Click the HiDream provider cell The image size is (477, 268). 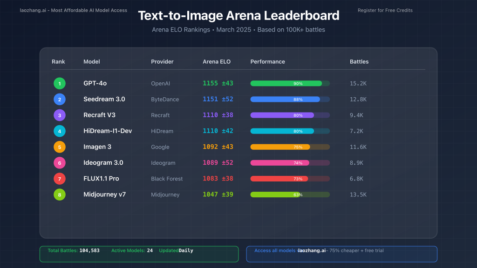pos(162,131)
